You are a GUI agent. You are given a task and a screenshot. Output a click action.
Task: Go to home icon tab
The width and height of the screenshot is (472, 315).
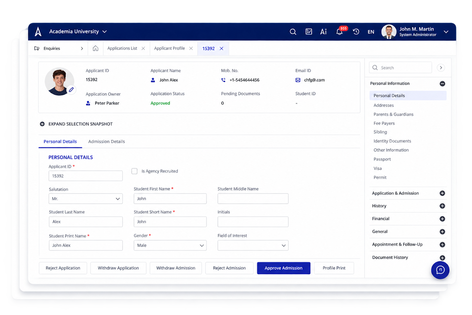coord(96,48)
